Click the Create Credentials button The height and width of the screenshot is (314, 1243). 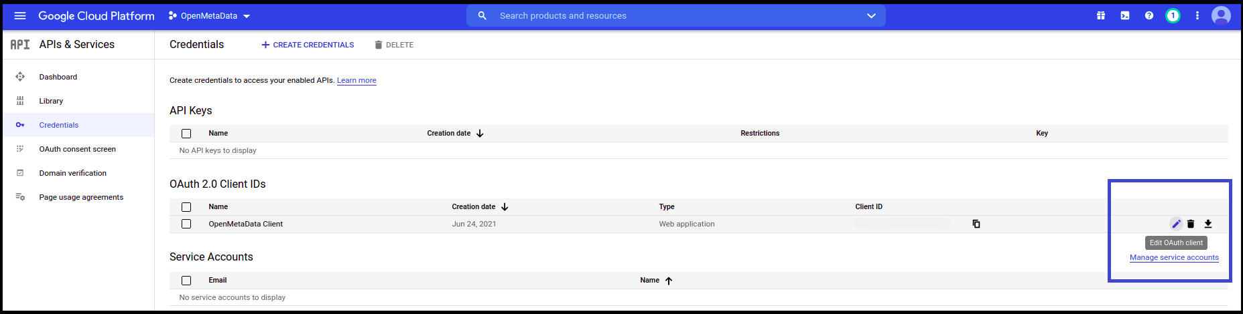(x=308, y=45)
